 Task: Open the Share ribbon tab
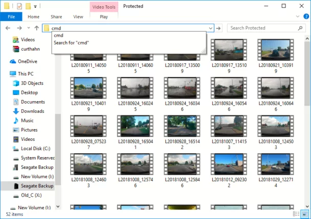(56, 17)
